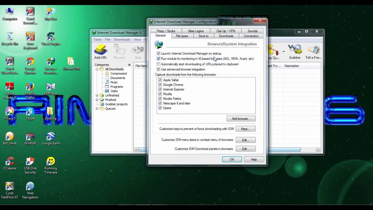
Task: Collapse the All Downloads tree node
Action: pyautogui.click(x=97, y=69)
